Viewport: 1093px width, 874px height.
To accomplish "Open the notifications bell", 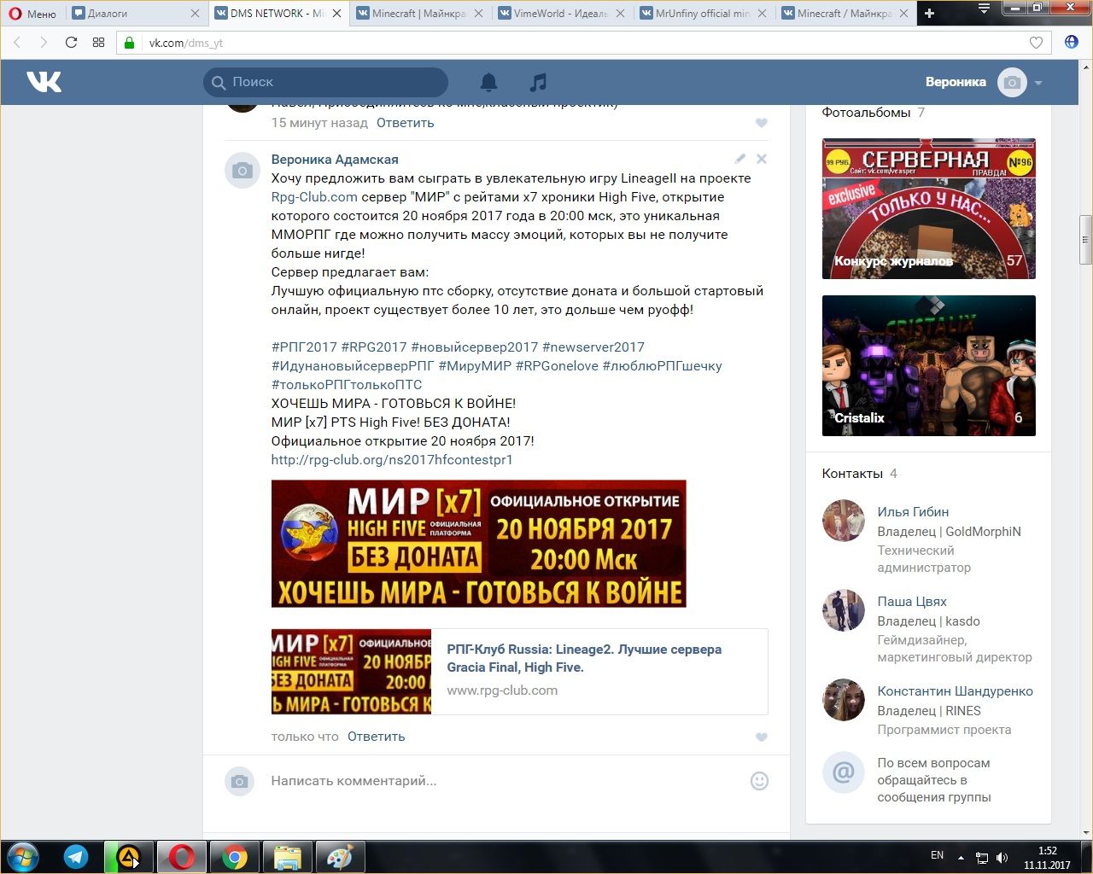I will point(488,82).
